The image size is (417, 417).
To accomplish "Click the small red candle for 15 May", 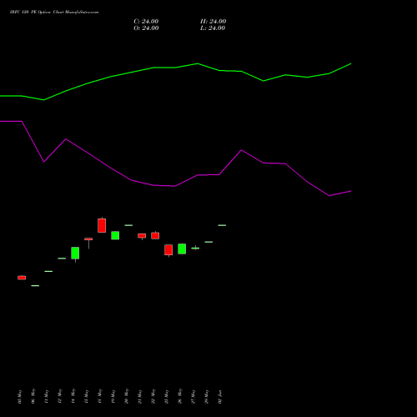I will pos(88,239).
